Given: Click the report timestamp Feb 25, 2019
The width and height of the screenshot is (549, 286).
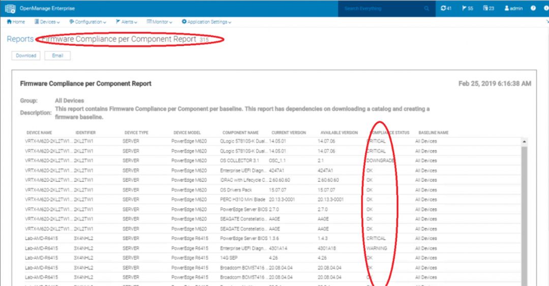Looking at the screenshot, I should click(x=495, y=84).
